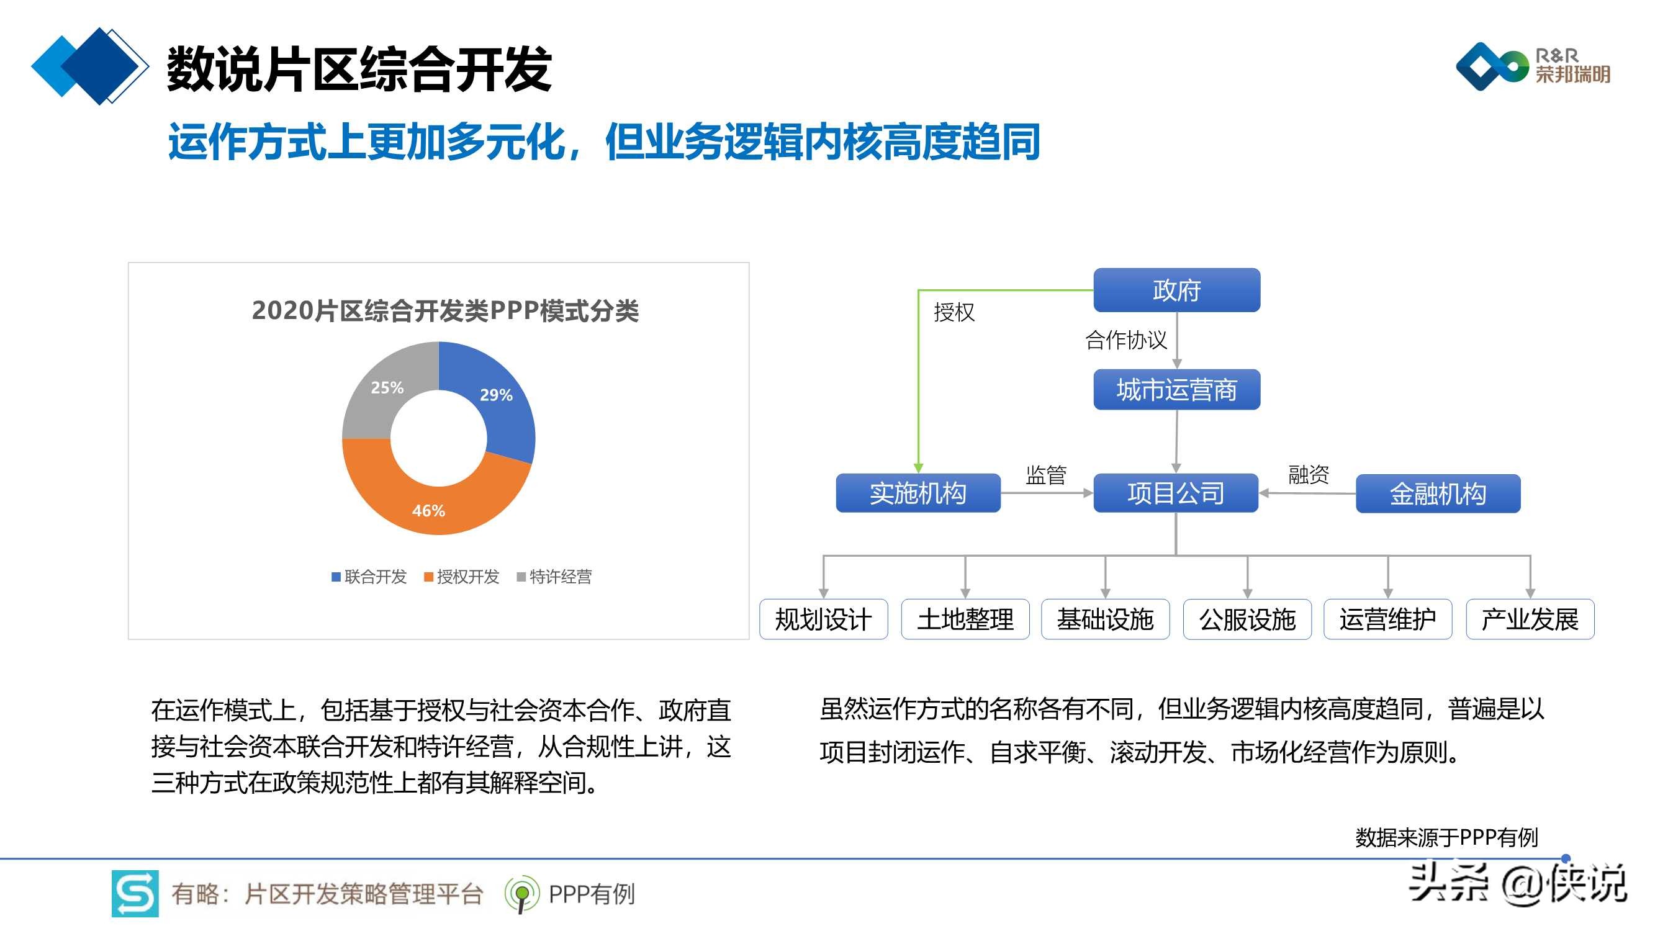The height and width of the screenshot is (931, 1655).
Task: Click the green PPP有例 pin icon
Action: click(521, 894)
